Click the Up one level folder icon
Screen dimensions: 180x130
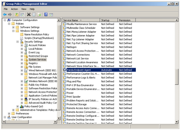[17, 15]
